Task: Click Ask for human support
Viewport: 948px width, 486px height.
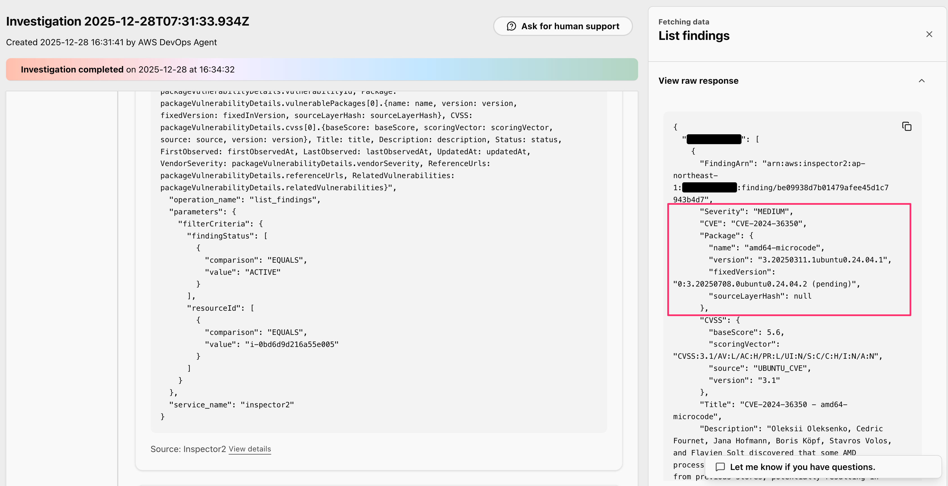Action: [562, 26]
